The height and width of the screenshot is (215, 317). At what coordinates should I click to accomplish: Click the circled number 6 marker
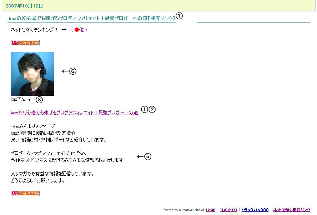click(x=73, y=71)
